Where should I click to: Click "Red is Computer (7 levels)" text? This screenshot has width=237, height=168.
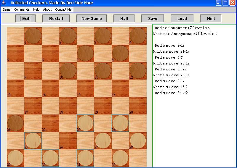point(182,28)
